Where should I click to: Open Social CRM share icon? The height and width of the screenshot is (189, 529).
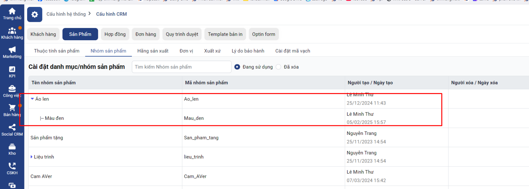click(12, 127)
